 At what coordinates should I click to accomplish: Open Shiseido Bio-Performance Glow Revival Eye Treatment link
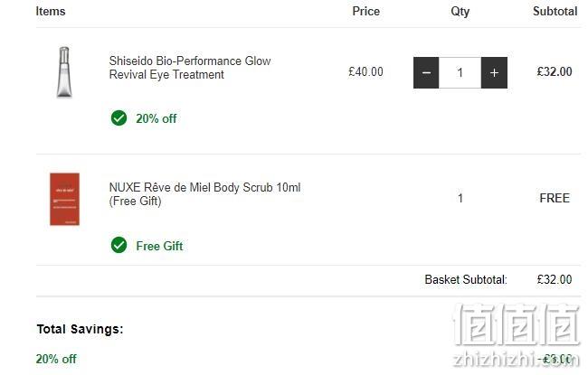190,68
